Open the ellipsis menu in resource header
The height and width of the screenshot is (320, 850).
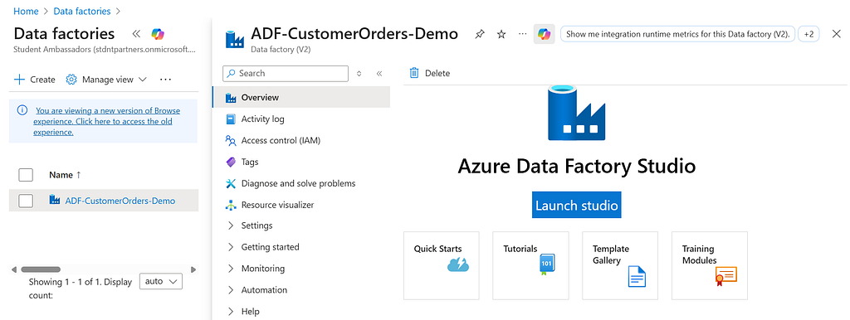(523, 33)
